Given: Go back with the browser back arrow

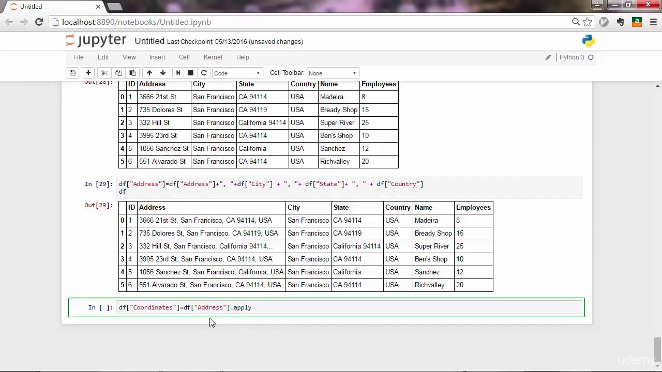Looking at the screenshot, I should click(x=9, y=22).
